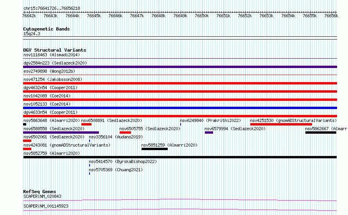This screenshot has height=215, width=348.
Task: Select nsv1042089 (Coe2014) variant label
Action: tap(47, 96)
